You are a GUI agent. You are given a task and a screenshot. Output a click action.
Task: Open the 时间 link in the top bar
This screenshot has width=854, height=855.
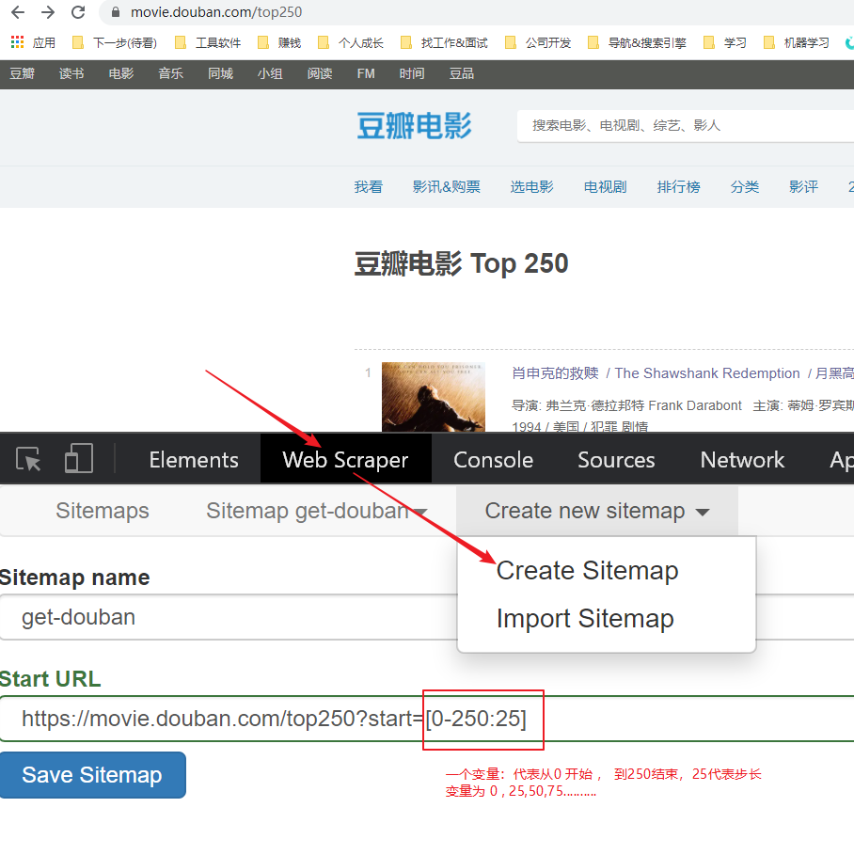(x=412, y=73)
